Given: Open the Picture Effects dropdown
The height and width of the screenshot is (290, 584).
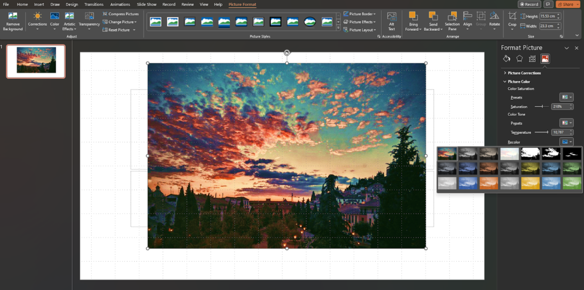Looking at the screenshot, I should click(362, 22).
